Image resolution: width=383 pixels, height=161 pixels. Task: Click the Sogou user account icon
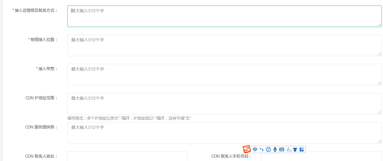289,149
